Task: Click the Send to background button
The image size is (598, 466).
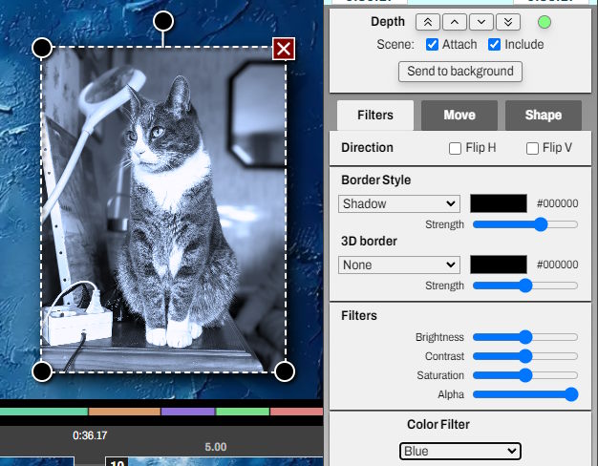Action: point(459,71)
